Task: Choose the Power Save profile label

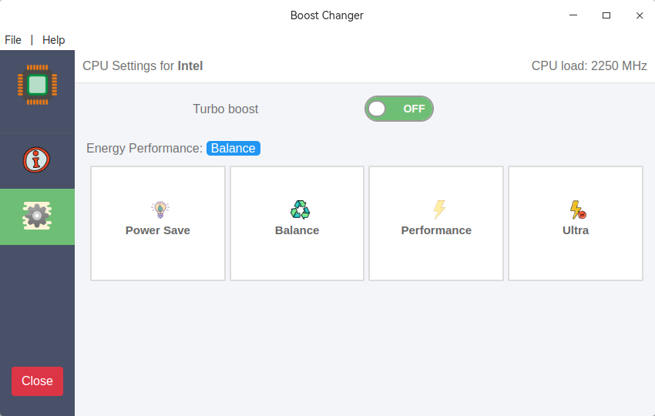Action: 158,230
